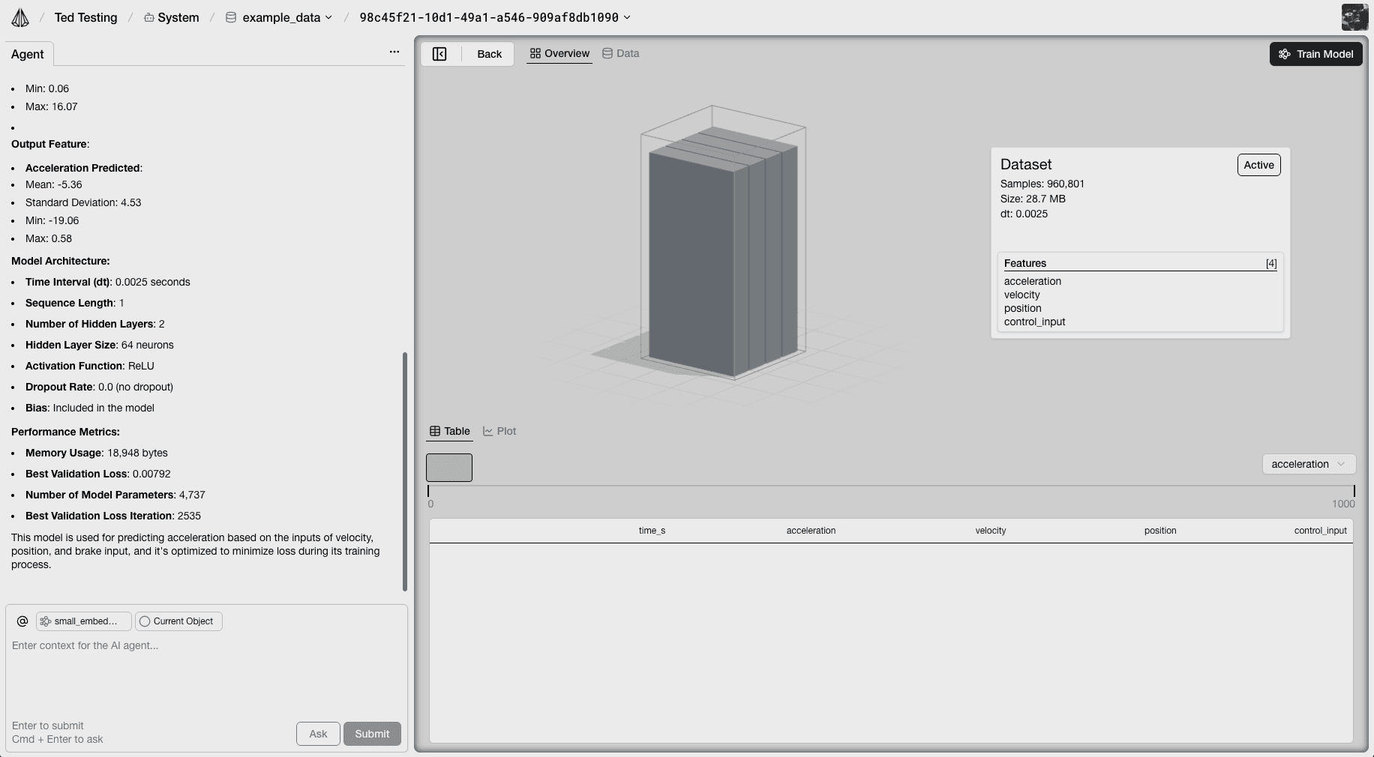Open the example_data dropdown in breadcrumb
This screenshot has height=757, width=1374.
[x=328, y=17]
